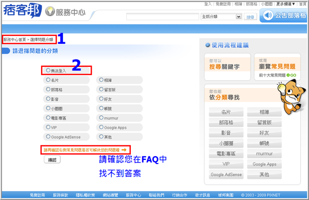Viewport: 309px width, 200px height.
Task: Pick the 小圈圈 radio option
Action: coord(48,108)
